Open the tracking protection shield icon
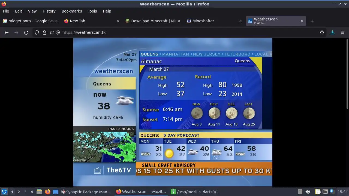349x196 pixels. [37, 32]
